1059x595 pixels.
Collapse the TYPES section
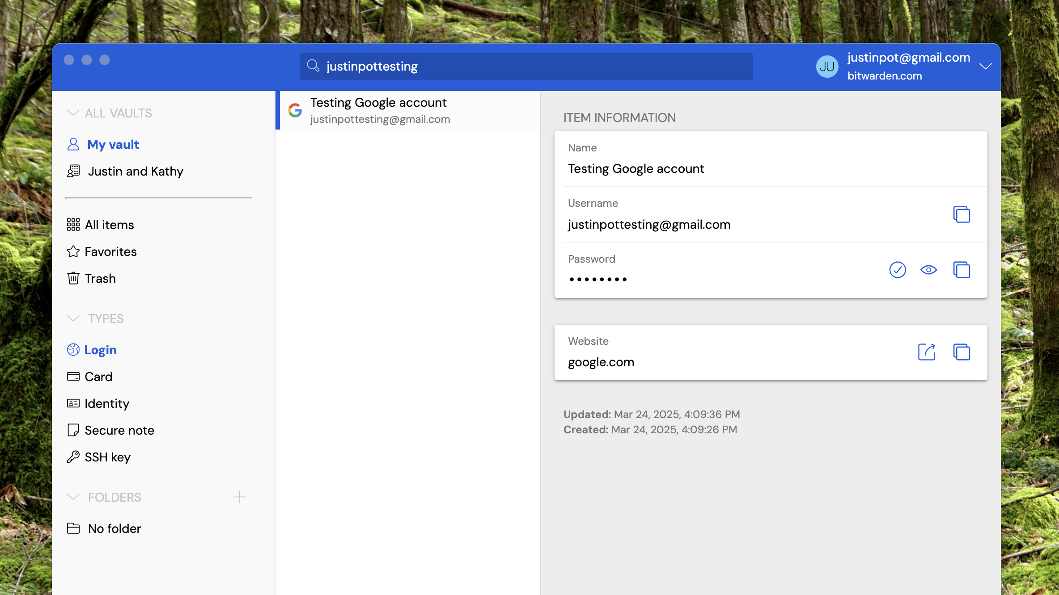[x=73, y=318]
